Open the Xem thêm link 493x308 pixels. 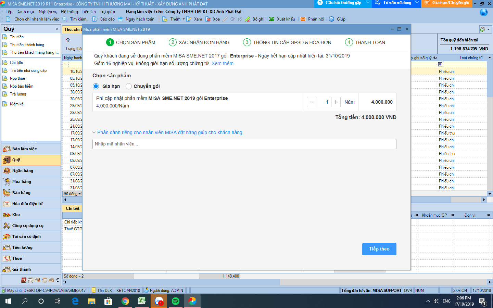(223, 63)
